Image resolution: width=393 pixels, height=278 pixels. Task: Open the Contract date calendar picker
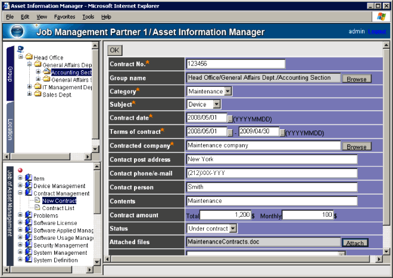[x=230, y=118]
